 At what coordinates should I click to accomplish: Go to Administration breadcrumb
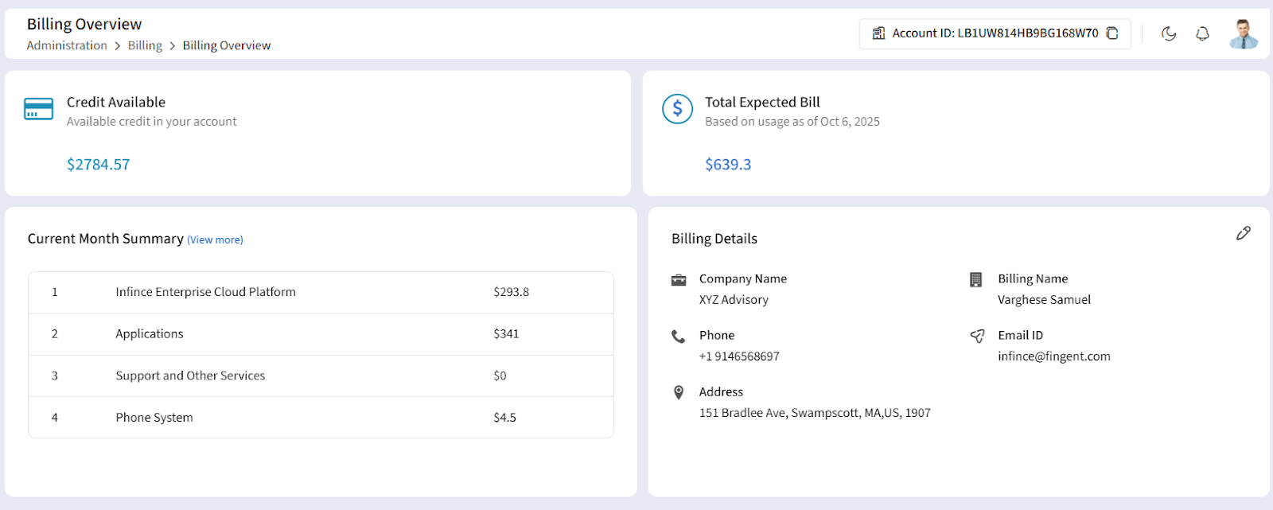(67, 46)
